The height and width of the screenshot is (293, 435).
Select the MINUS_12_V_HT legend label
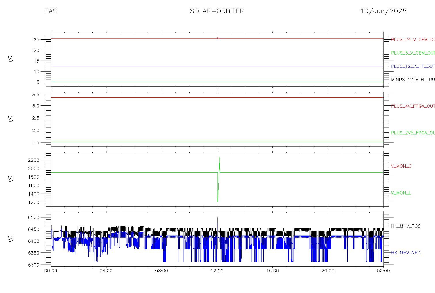413,79
